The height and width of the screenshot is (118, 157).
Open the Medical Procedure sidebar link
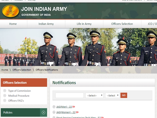[19, 96]
